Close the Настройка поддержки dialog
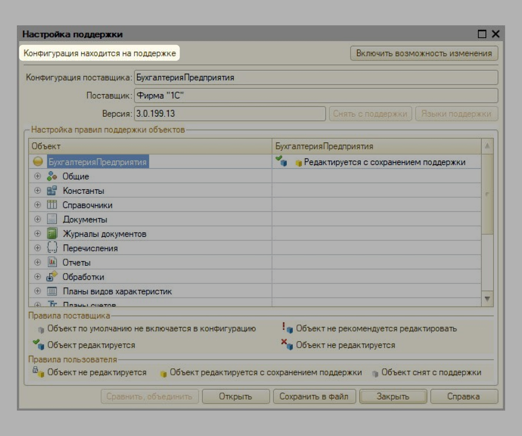The height and width of the screenshot is (436, 522). (496, 34)
